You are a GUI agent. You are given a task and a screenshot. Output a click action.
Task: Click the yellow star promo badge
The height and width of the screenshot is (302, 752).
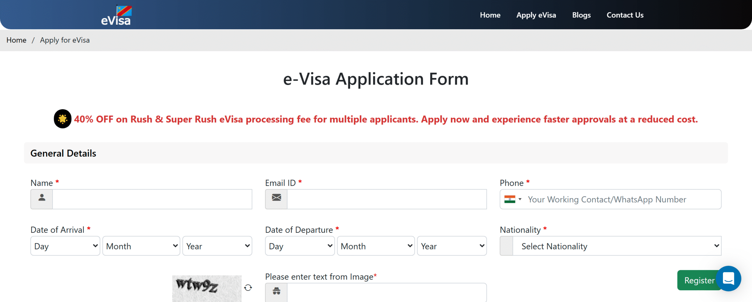[63, 119]
